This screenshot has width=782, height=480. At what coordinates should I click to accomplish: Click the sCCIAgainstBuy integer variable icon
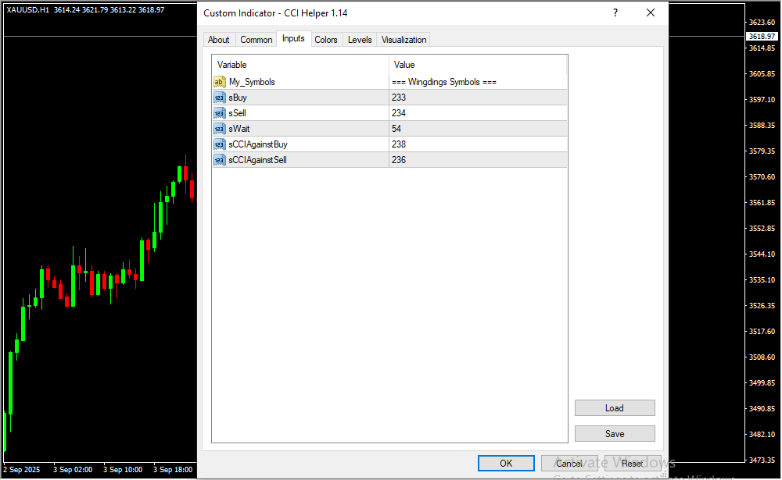[220, 144]
